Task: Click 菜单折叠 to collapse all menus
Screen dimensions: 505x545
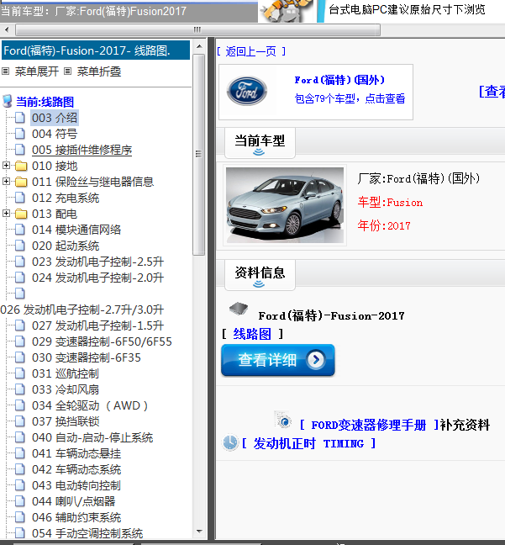Action: pos(99,71)
